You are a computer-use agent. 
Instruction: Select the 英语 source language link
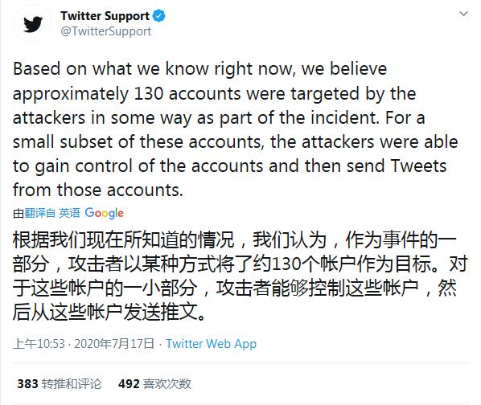point(69,213)
